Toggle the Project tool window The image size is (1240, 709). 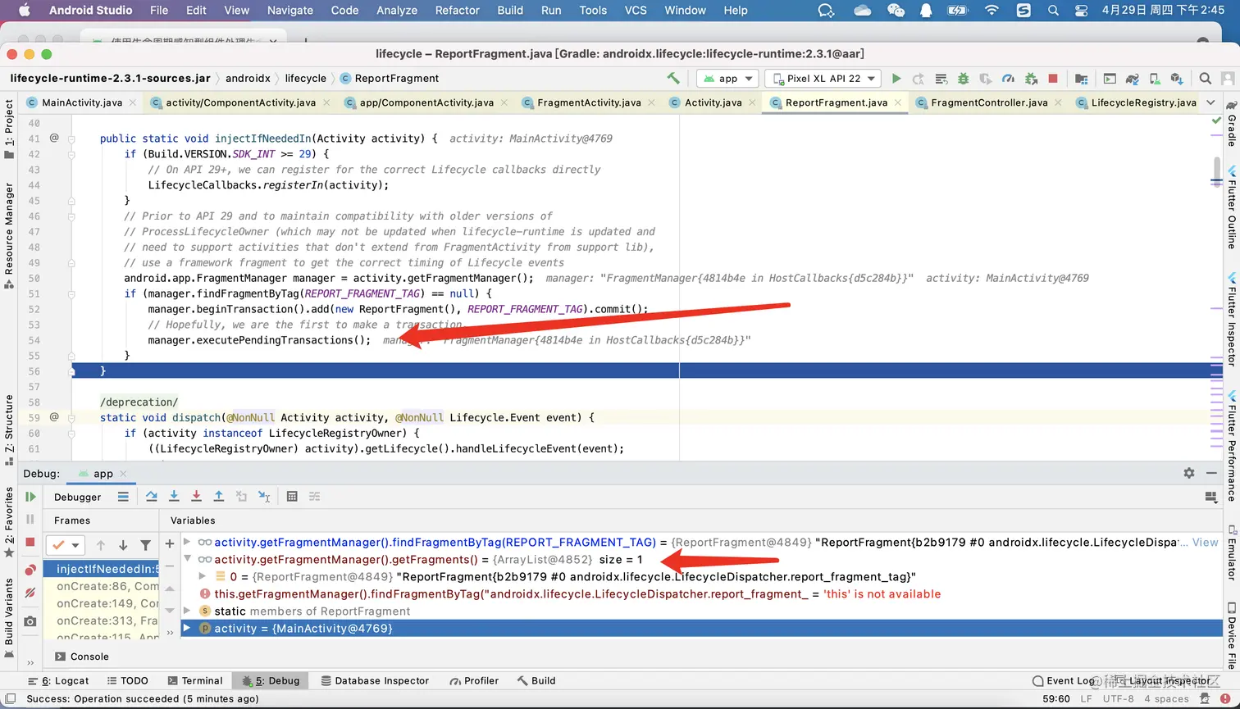tap(9, 128)
